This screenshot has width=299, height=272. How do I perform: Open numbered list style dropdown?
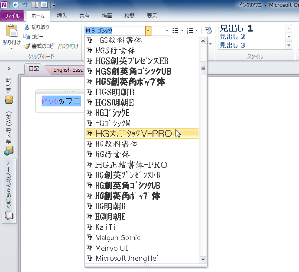click(197, 30)
